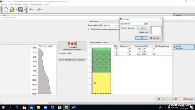
Task: Click the dark green CL layer in profile
Action: (101, 61)
